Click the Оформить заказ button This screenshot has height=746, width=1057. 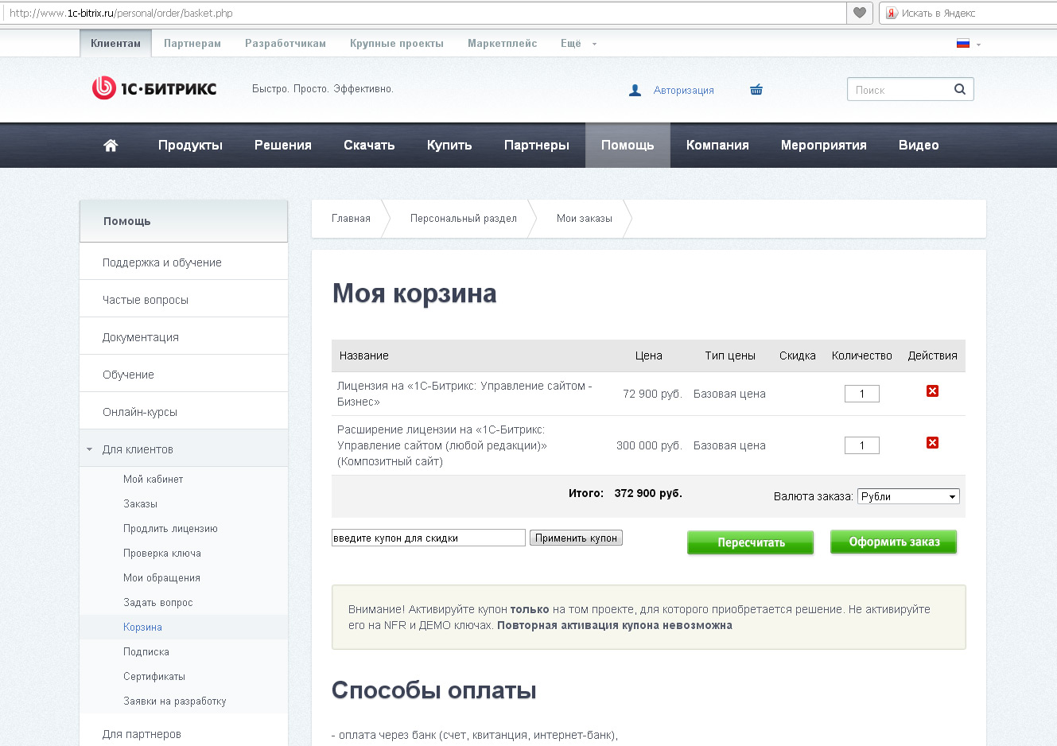pyautogui.click(x=894, y=542)
